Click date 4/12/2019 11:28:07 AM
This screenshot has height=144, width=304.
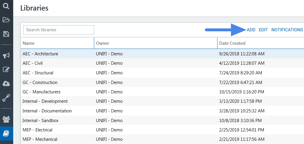coord(242,63)
